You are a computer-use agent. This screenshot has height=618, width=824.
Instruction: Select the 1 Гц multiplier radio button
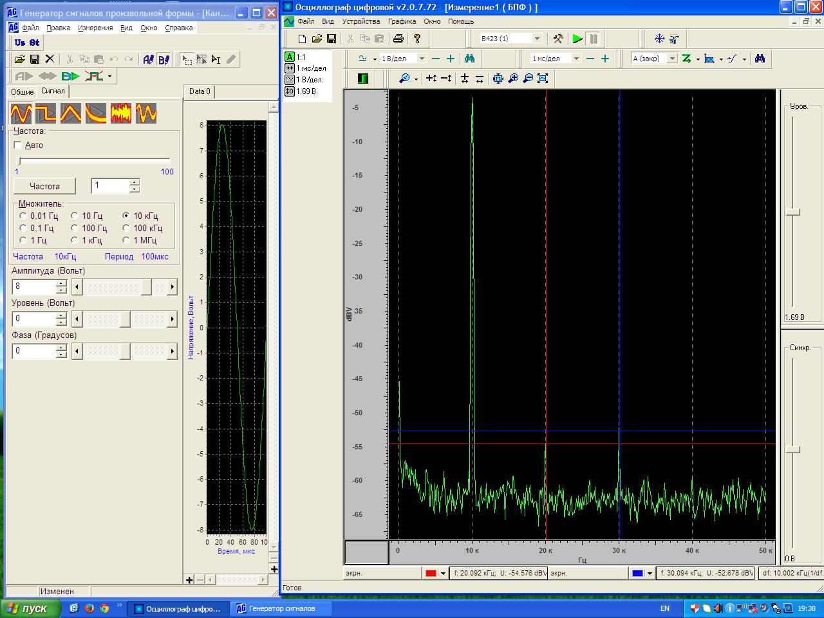point(23,240)
